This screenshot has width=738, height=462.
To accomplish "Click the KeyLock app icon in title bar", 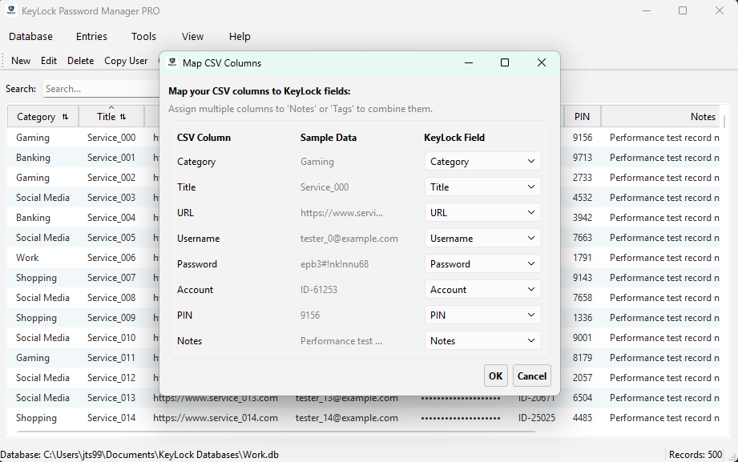I will click(x=11, y=10).
